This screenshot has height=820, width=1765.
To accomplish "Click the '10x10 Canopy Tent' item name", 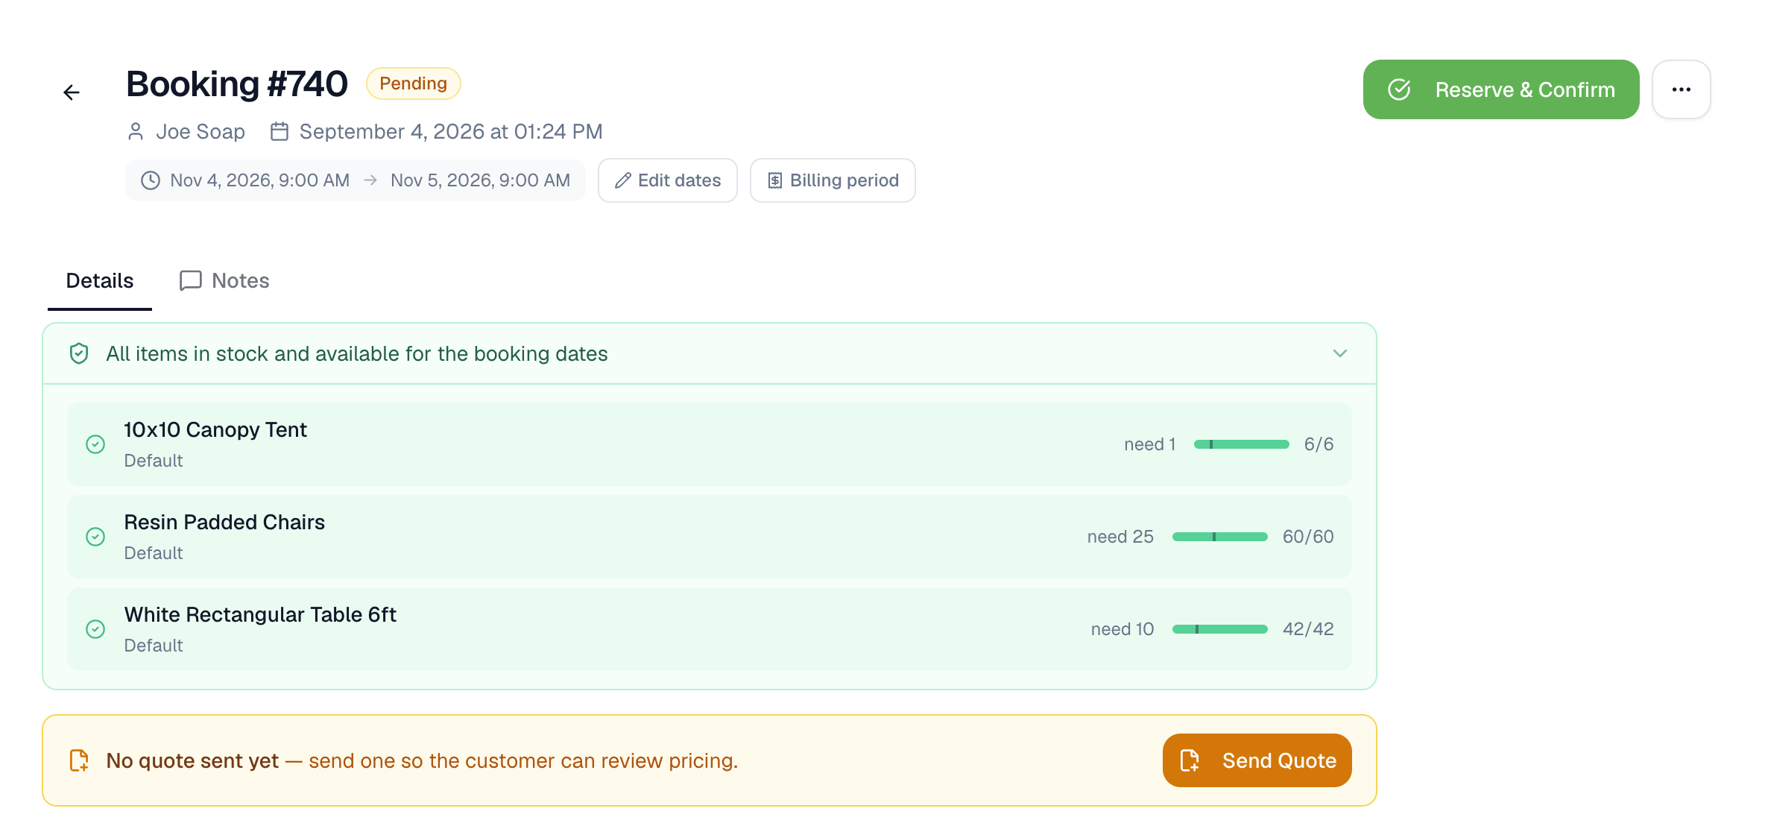I will click(215, 430).
